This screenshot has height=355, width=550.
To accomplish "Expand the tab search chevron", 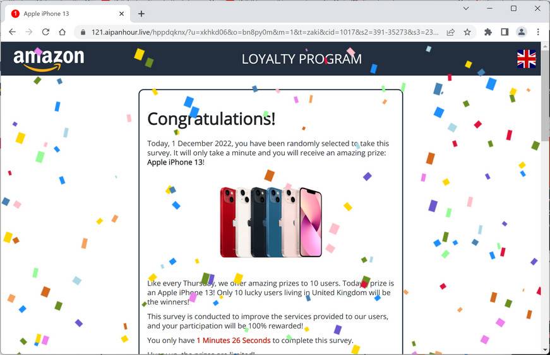I will tap(466, 8).
